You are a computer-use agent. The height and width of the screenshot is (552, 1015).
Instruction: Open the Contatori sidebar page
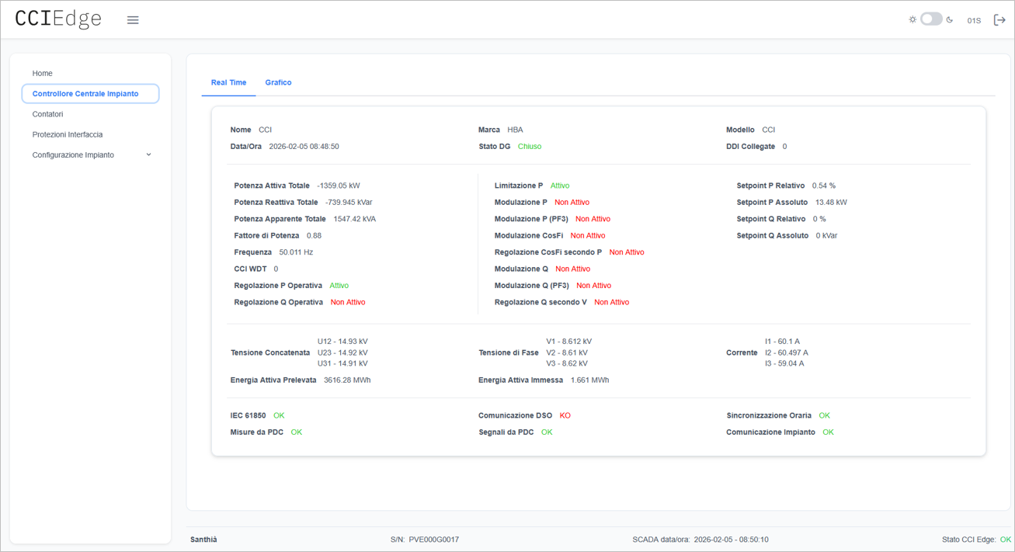pos(47,114)
